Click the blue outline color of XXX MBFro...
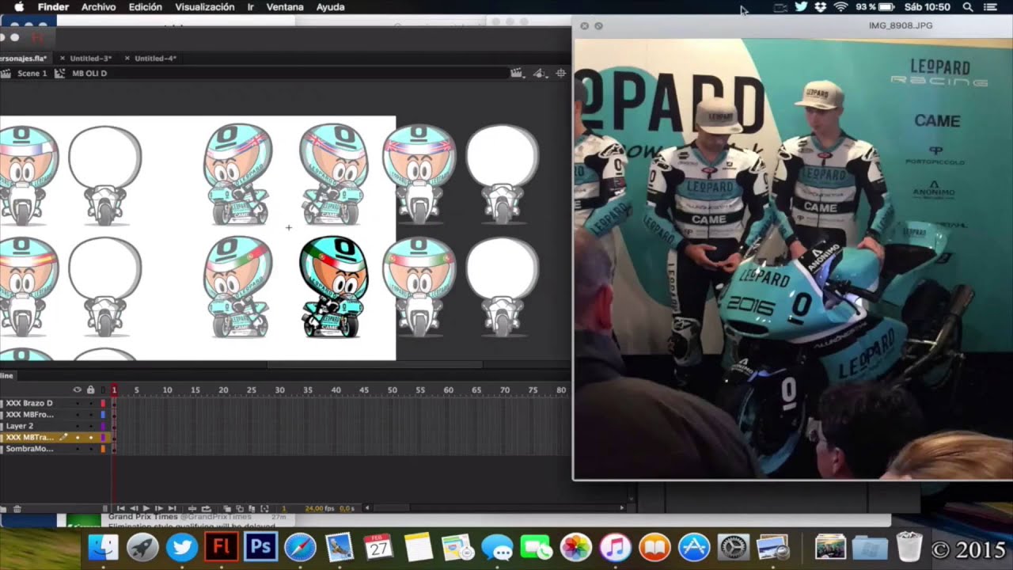 click(103, 415)
